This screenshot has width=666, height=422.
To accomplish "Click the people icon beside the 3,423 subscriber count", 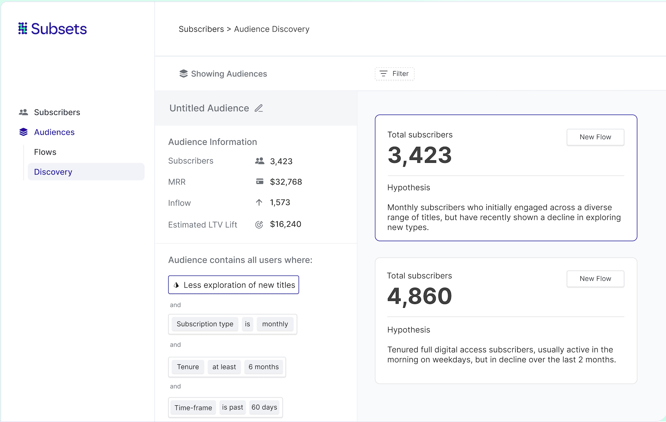I will click(x=259, y=161).
